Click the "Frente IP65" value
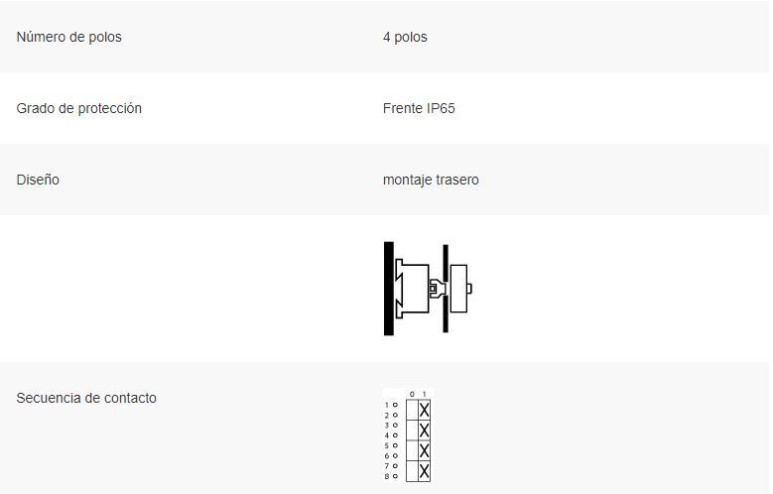The image size is (773, 494). coord(419,108)
